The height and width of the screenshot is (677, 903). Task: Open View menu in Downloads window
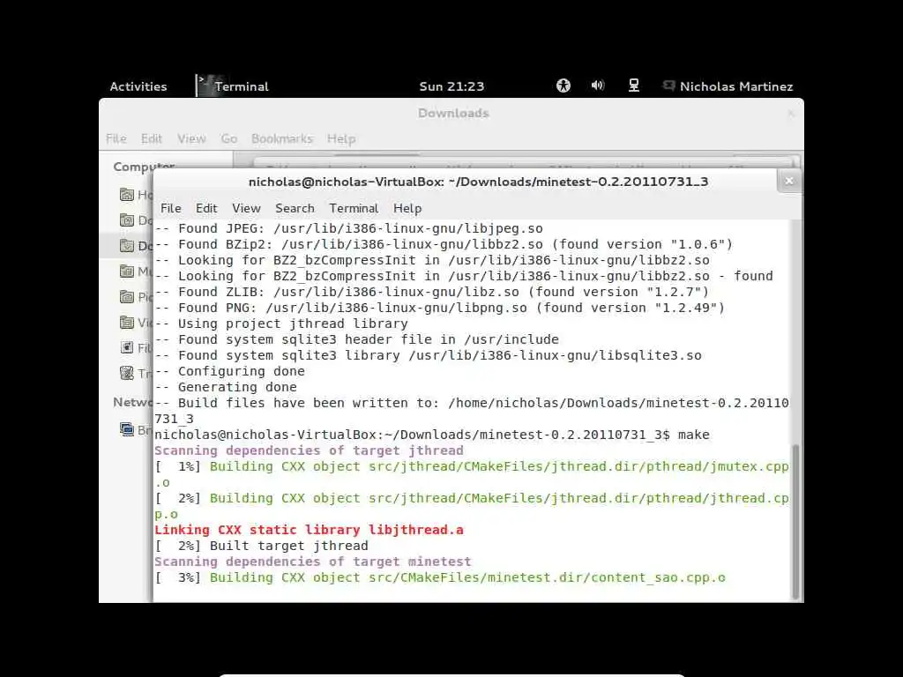[191, 138]
